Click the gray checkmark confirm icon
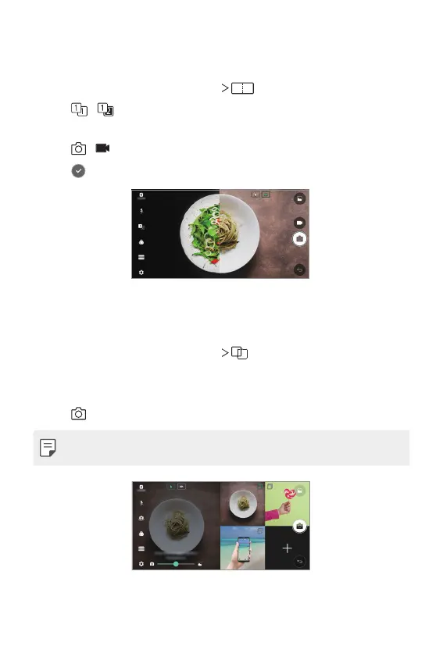This screenshot has height=664, width=443. [78, 171]
